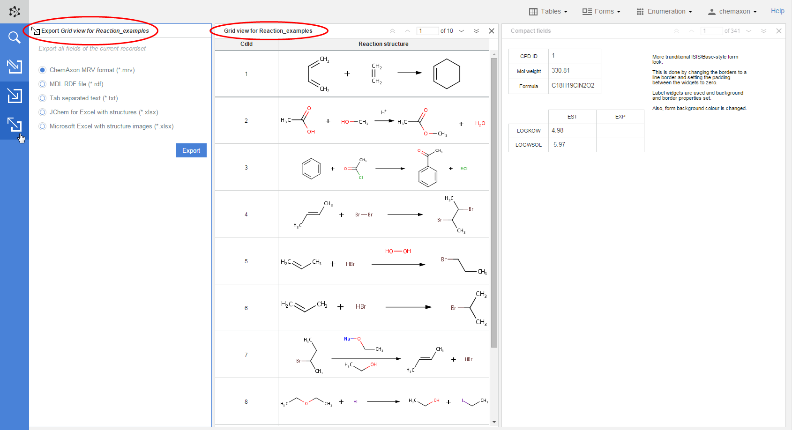Go to previous record in Grid view
The image size is (792, 430).
407,31
